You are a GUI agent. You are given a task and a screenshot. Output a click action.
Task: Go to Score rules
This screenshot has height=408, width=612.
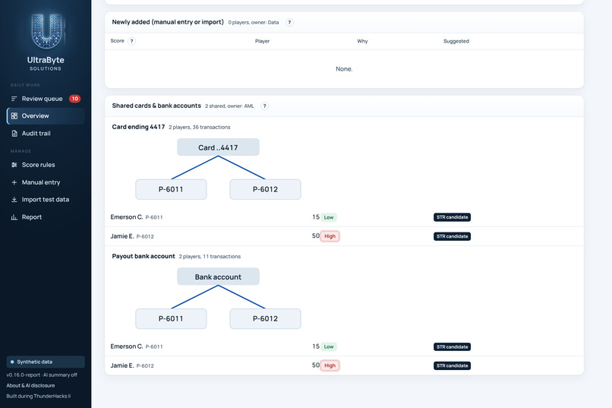(46, 165)
